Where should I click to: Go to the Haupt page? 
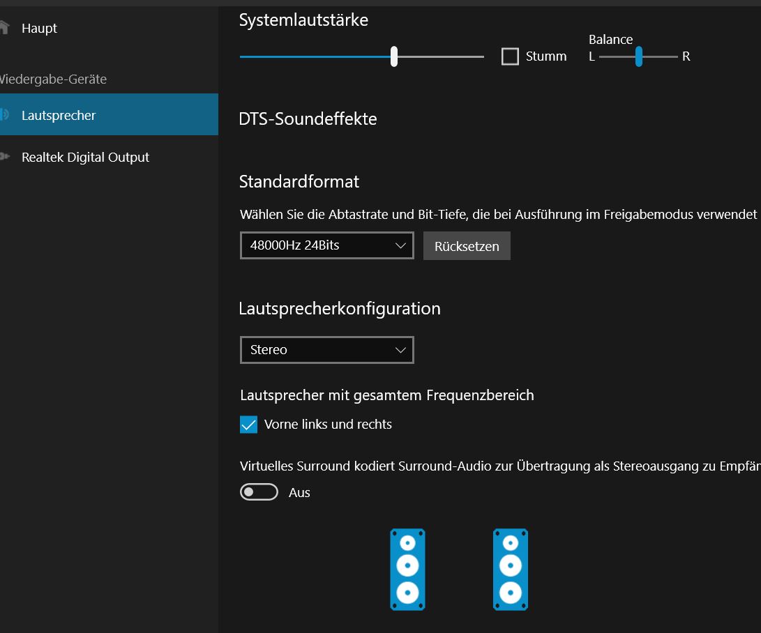(x=40, y=29)
